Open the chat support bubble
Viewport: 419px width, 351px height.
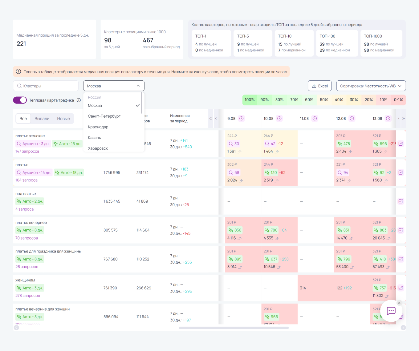[x=391, y=311]
